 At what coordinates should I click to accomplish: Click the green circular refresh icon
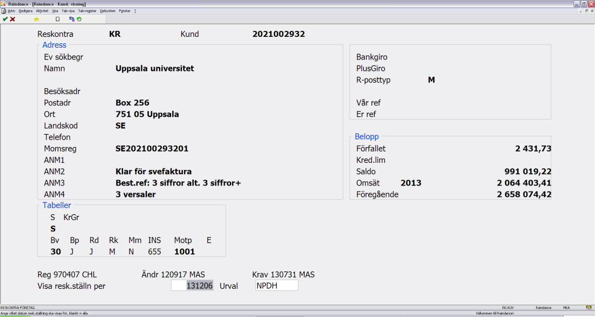click(x=79, y=19)
